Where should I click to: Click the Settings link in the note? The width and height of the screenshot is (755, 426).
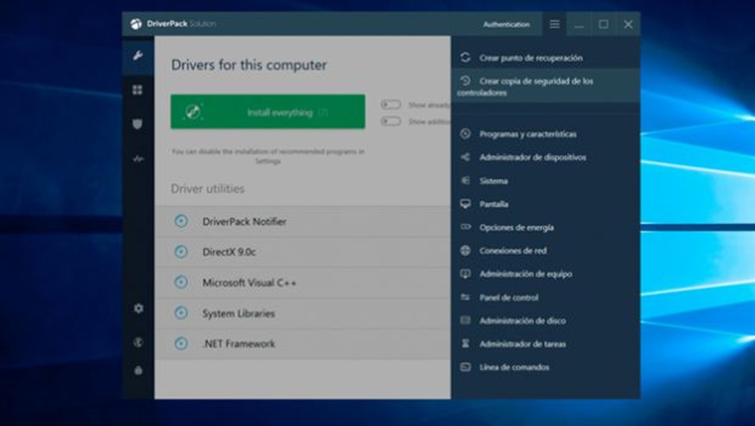268,161
